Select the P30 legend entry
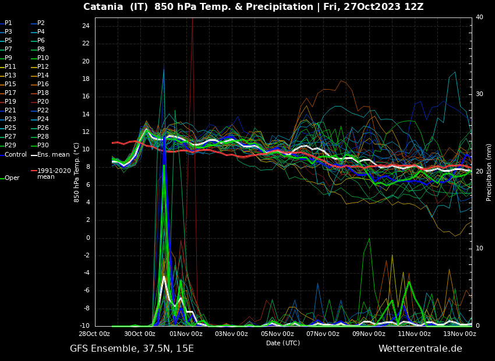The height and width of the screenshot is (361, 495). click(x=43, y=146)
